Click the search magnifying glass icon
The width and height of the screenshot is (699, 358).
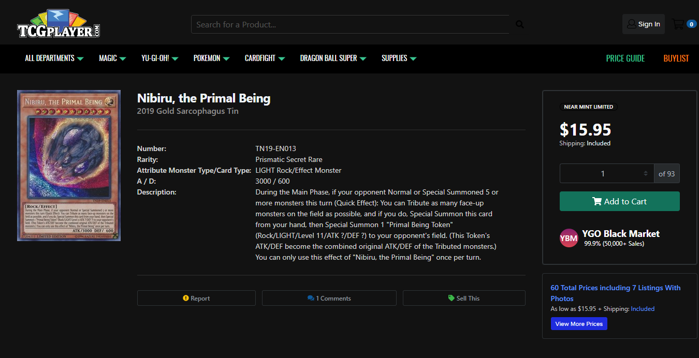520,24
